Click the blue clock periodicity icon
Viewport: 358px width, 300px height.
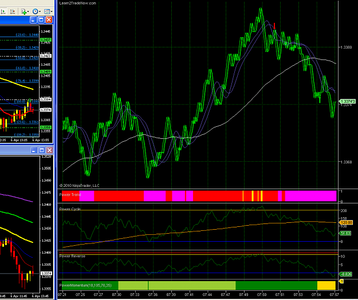35,11
